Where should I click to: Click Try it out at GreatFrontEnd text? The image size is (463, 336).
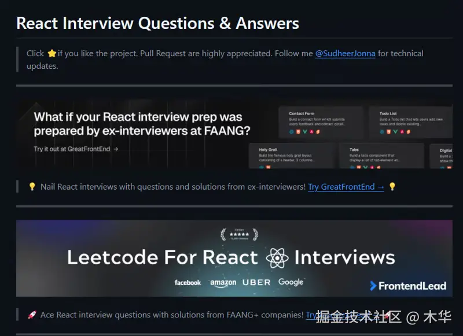pos(72,149)
